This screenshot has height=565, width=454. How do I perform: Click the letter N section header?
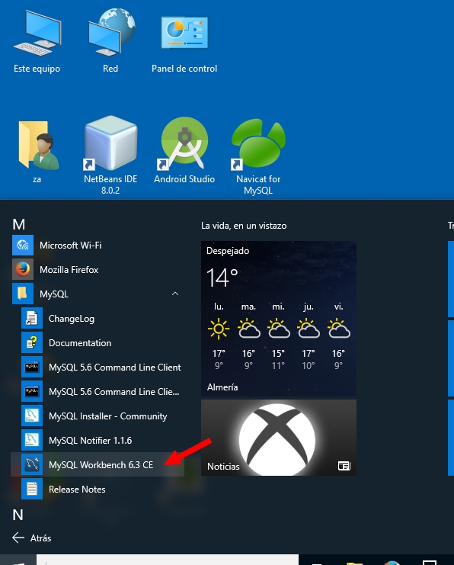click(x=18, y=515)
